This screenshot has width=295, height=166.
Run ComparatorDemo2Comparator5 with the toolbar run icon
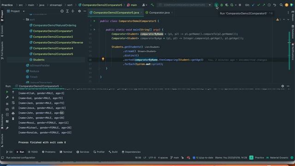[216, 5]
